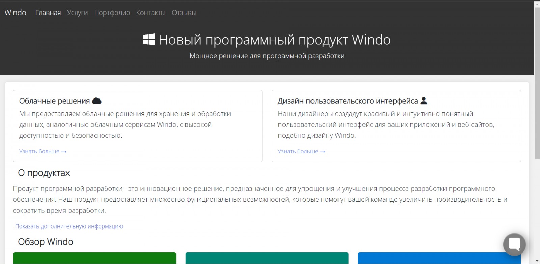
Task: Open the chat widget bubble
Action: point(514,244)
